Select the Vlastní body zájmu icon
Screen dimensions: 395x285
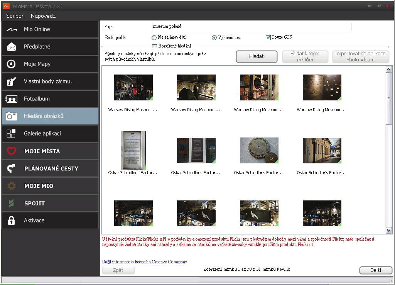click(x=11, y=81)
